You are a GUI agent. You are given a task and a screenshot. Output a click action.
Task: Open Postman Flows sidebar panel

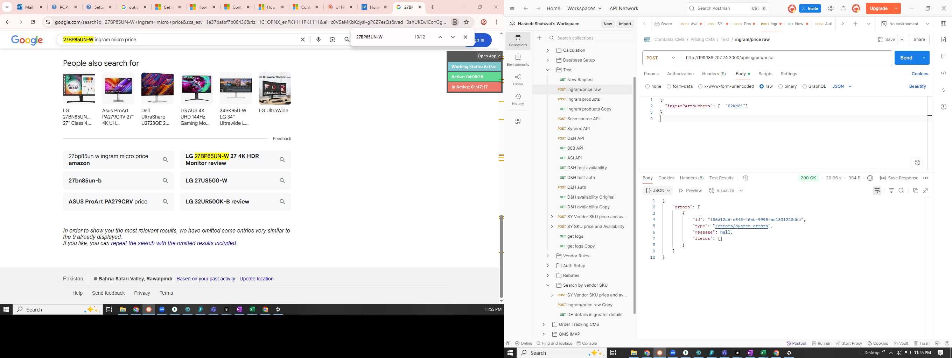(518, 80)
